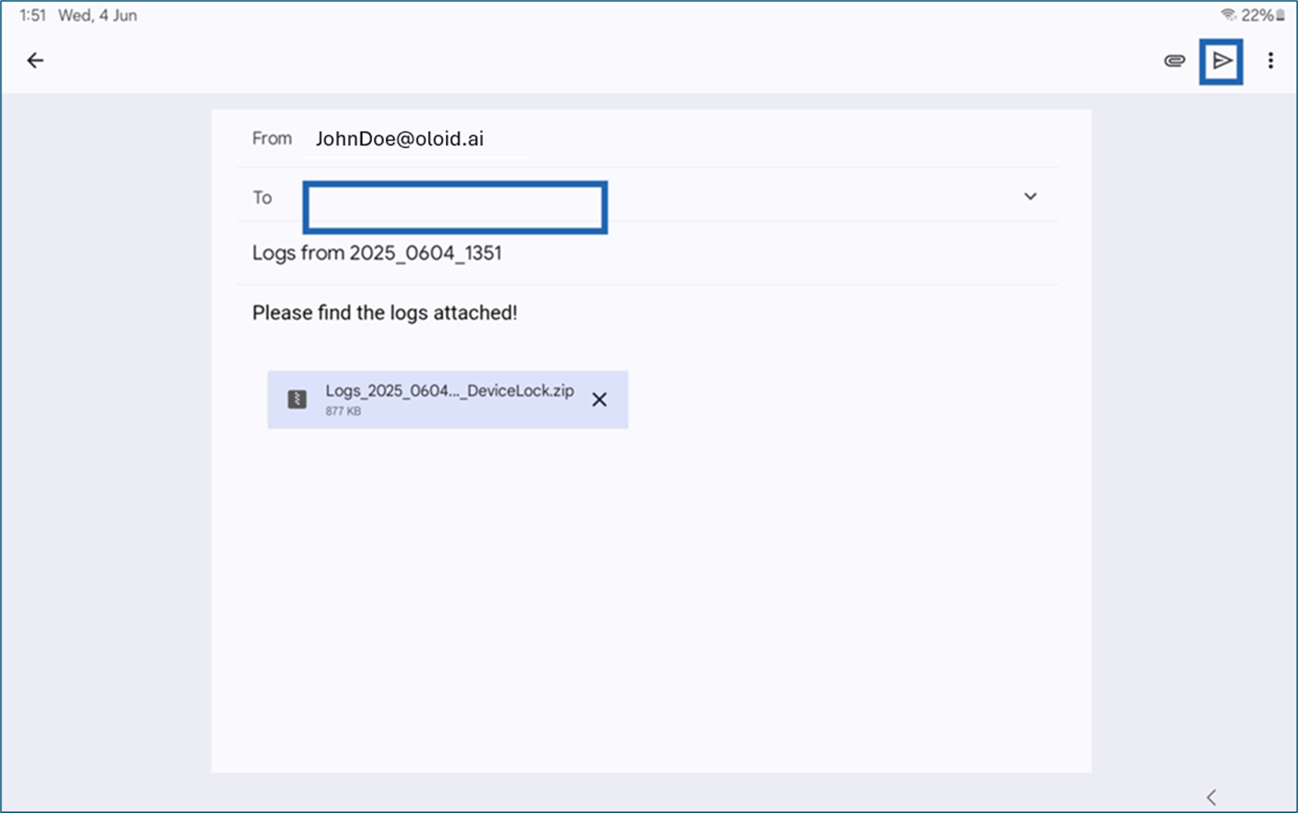
Task: Edit the subject Logs from 2025_0604_1351
Action: click(377, 253)
